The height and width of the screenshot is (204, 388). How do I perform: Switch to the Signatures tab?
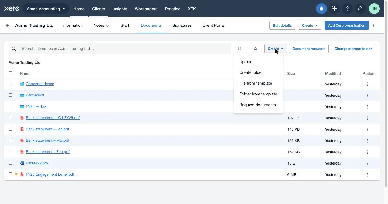[x=182, y=25]
